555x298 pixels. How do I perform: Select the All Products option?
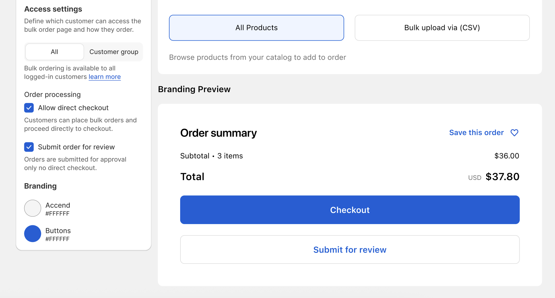(x=256, y=28)
